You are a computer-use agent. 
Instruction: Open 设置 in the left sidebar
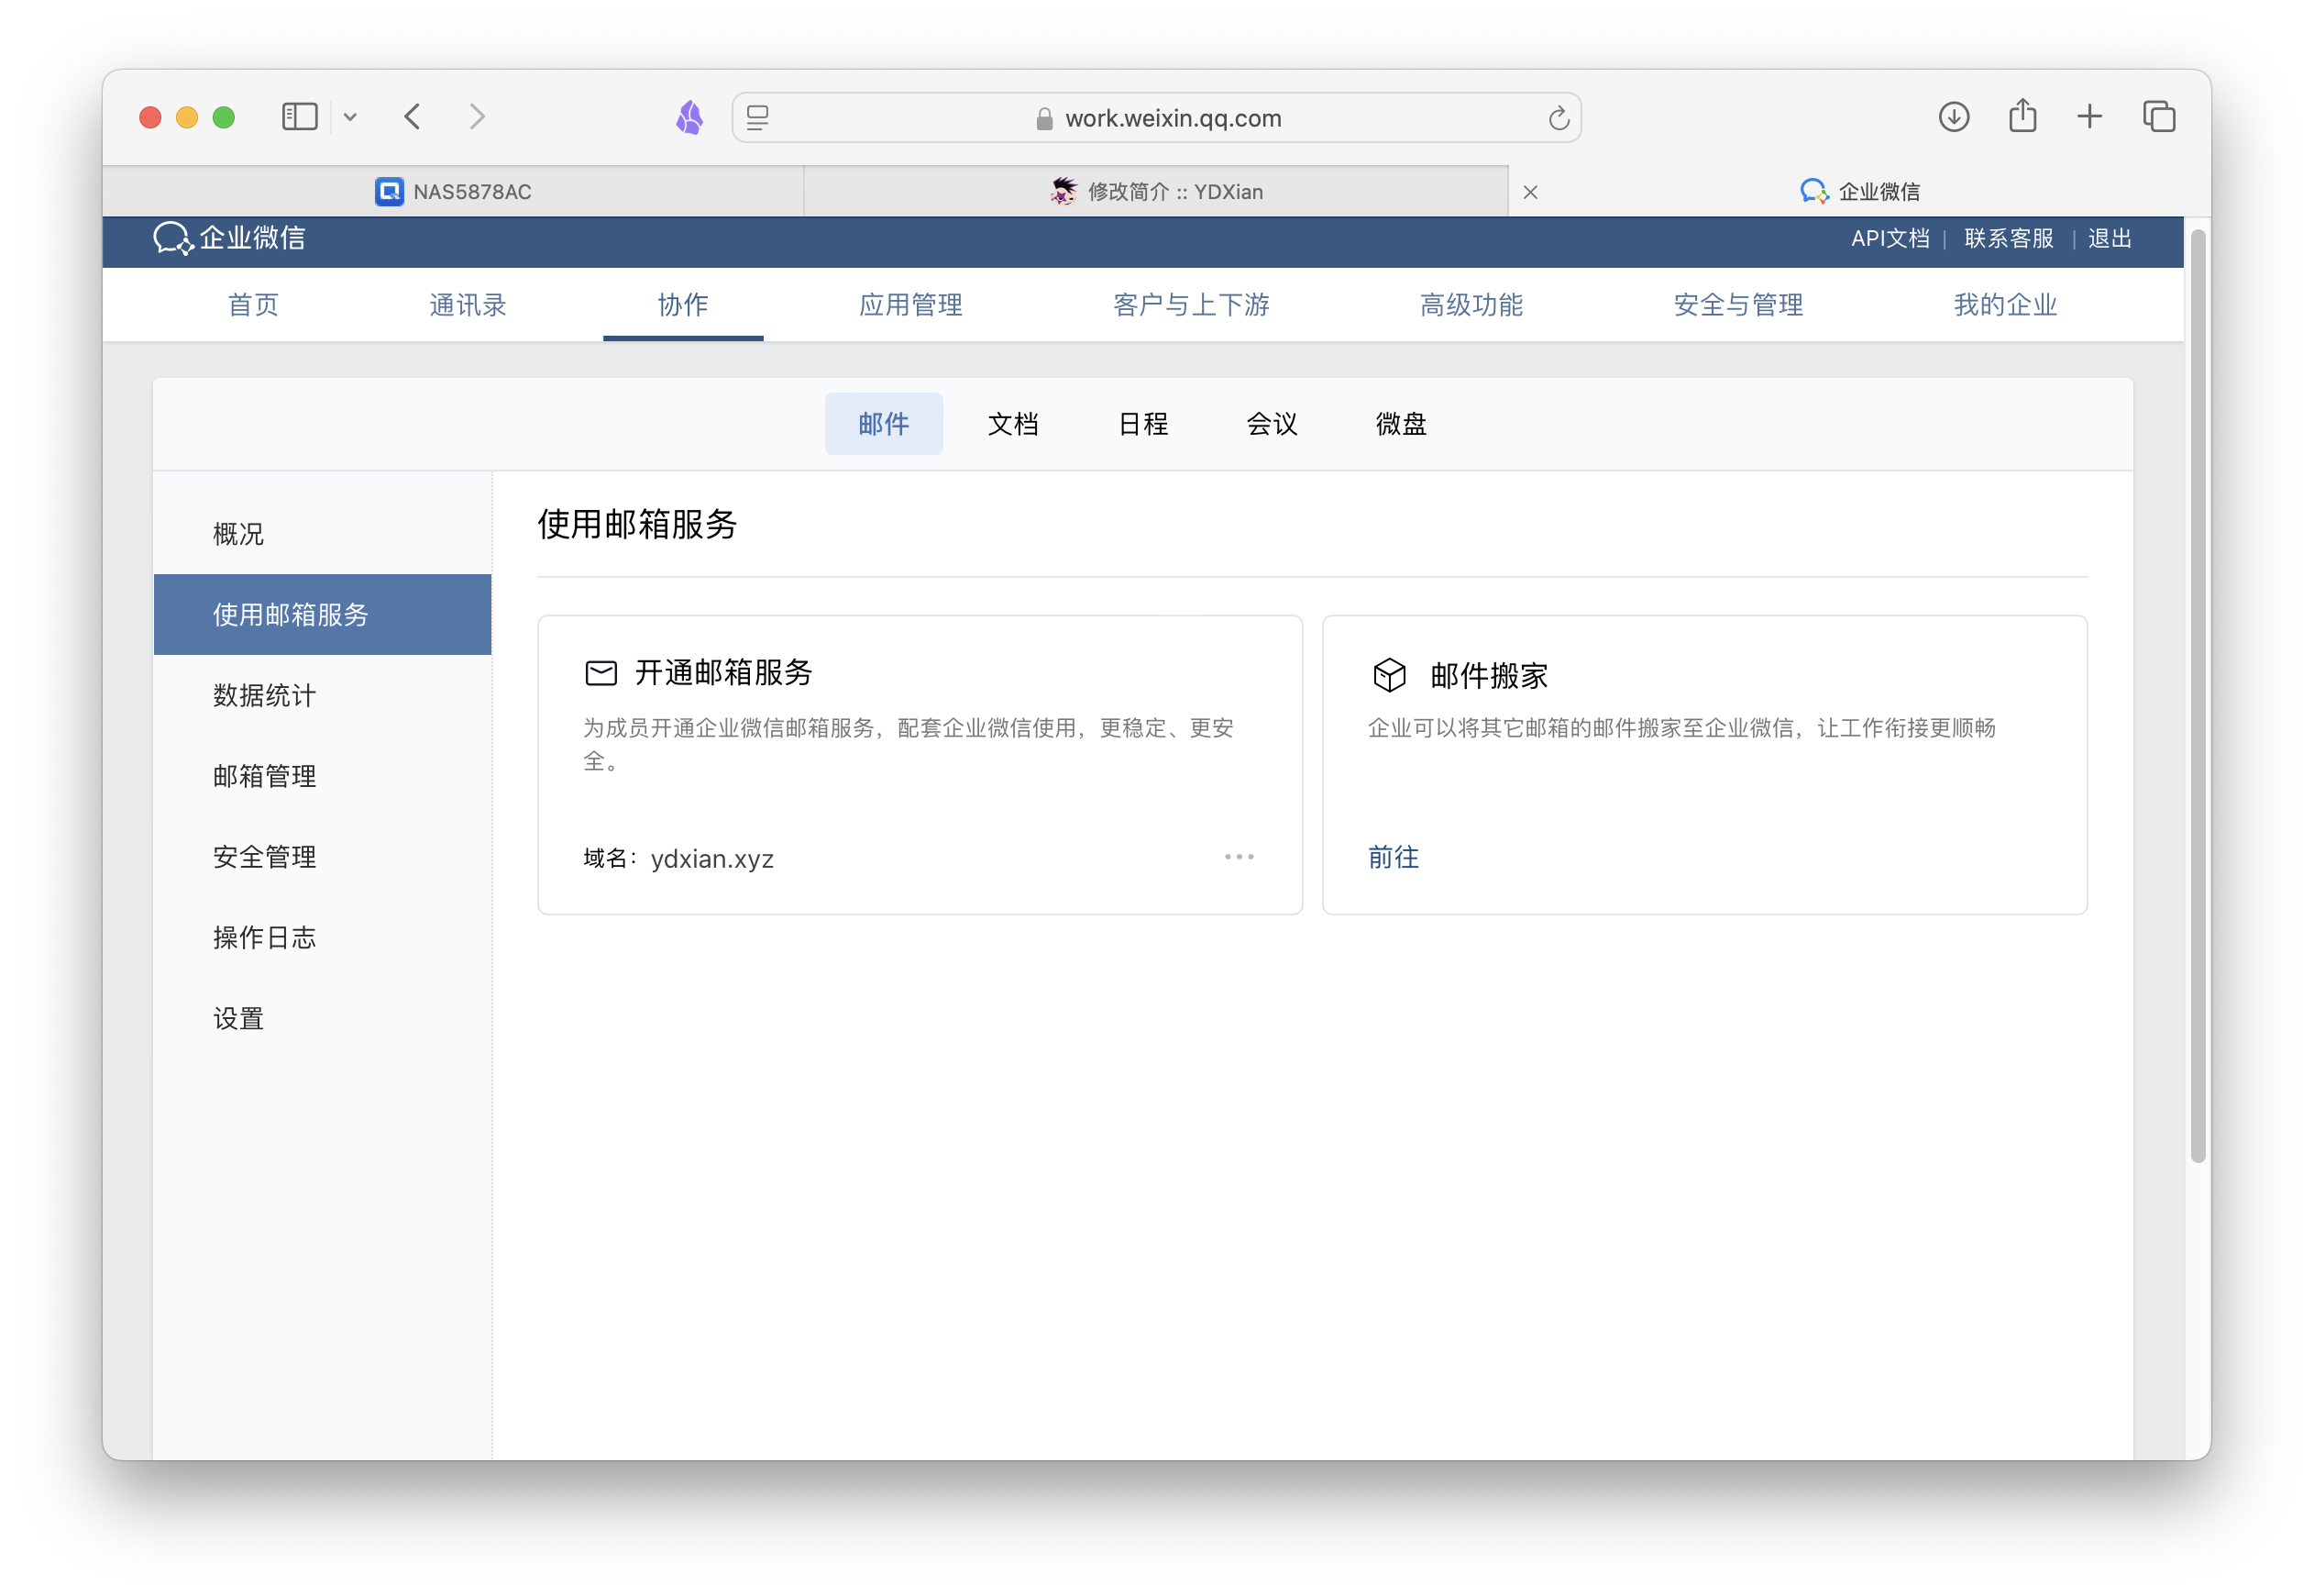tap(323, 1019)
